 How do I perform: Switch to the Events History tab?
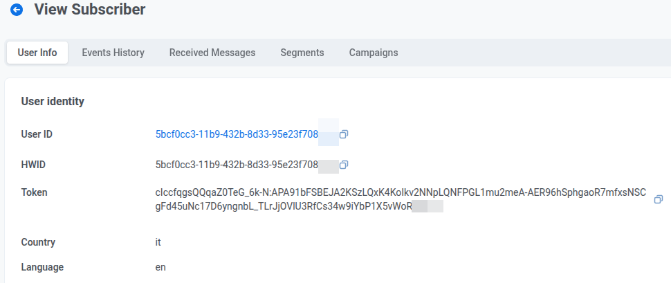(x=113, y=53)
